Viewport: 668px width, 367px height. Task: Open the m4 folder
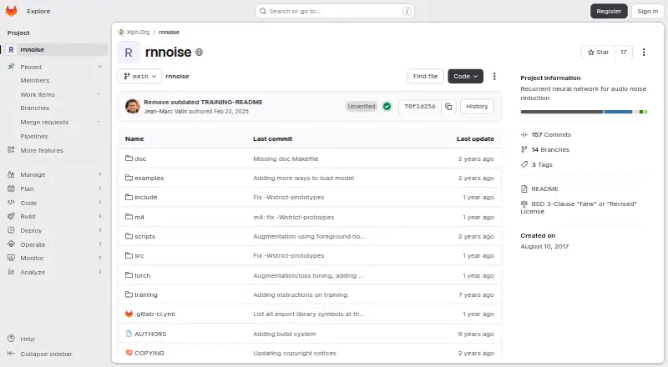pos(139,217)
